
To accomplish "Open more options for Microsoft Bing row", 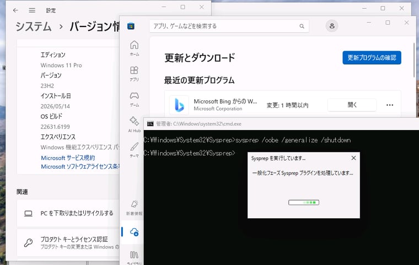I will tap(390, 105).
